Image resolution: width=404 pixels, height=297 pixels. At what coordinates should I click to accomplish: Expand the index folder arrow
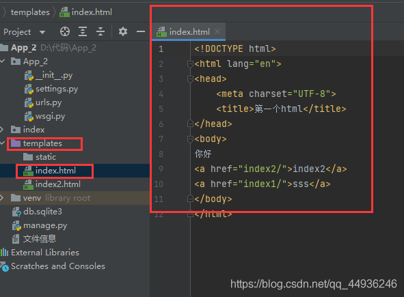[x=2, y=130]
